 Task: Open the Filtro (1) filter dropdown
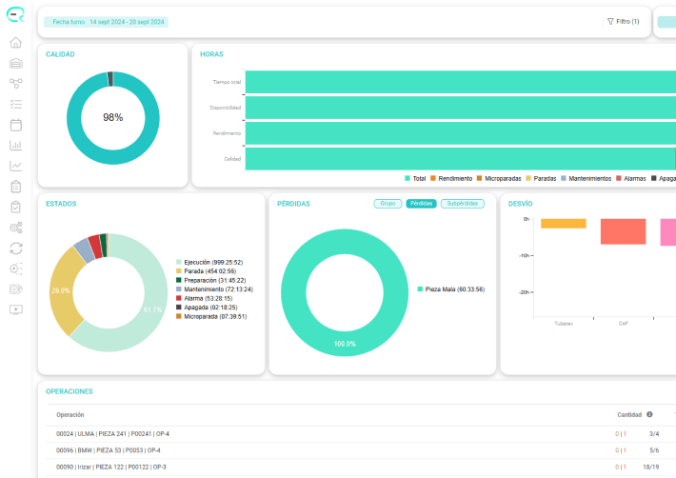623,22
